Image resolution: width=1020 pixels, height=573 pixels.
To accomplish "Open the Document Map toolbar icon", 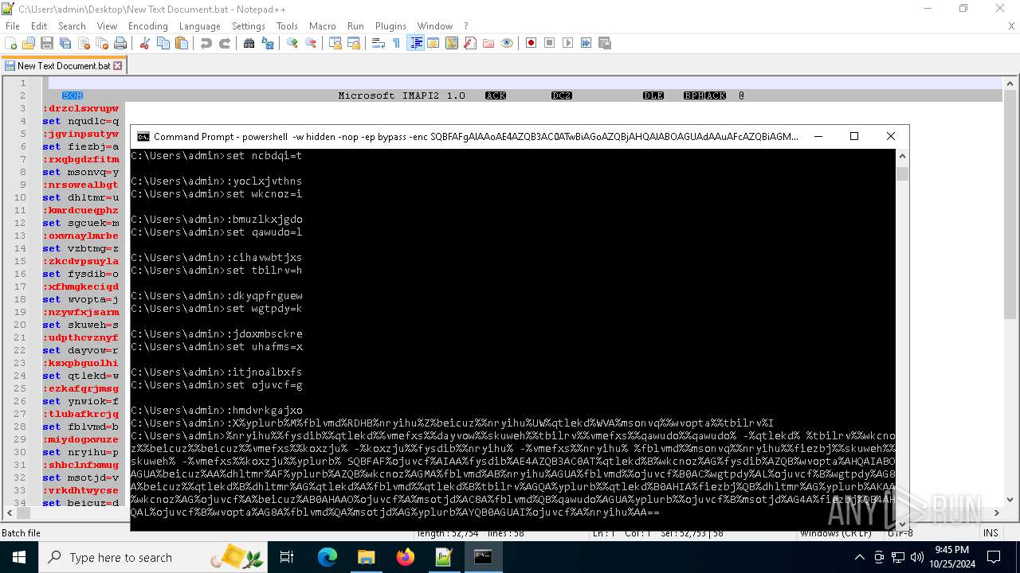I will (x=452, y=43).
